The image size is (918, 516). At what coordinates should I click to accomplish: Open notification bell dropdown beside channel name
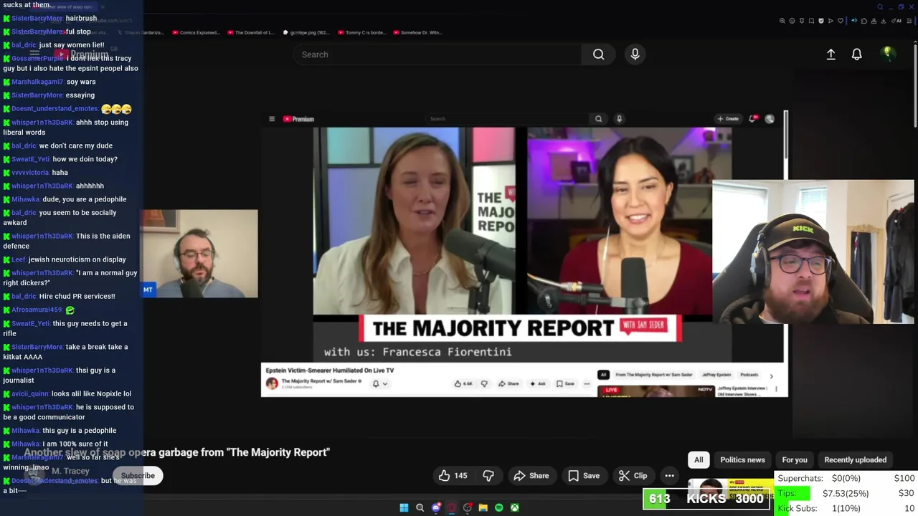click(379, 383)
